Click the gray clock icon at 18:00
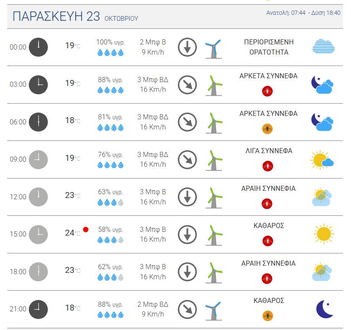This screenshot has height=330, width=351. 38,272
